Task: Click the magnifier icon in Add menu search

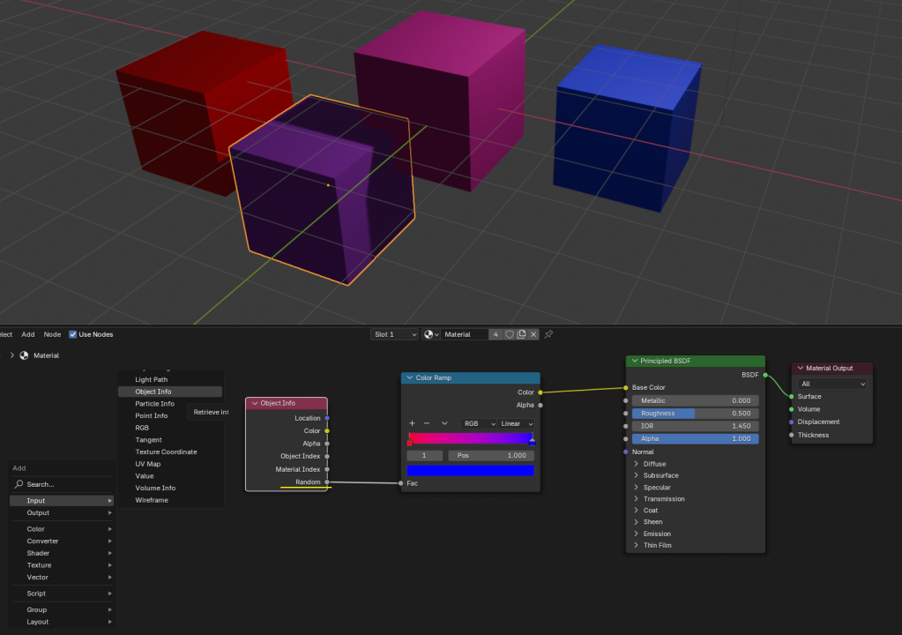Action: (19, 484)
